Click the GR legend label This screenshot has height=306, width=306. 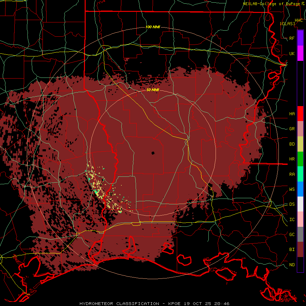tap(292, 129)
